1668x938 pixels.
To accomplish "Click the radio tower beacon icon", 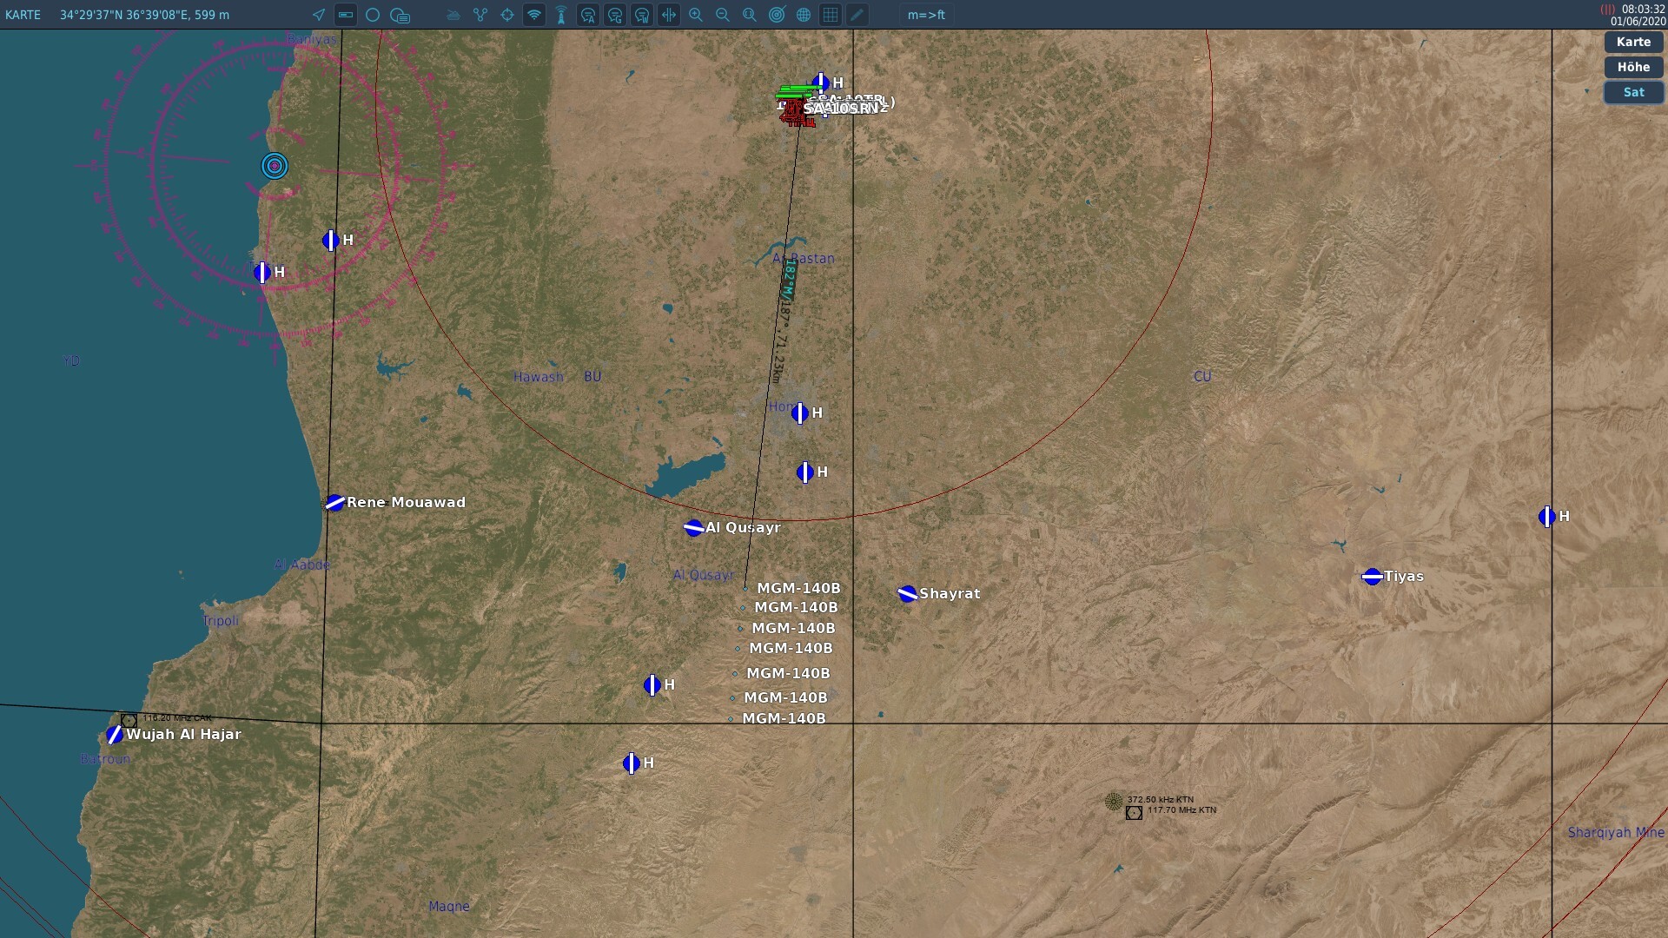I will click(561, 15).
